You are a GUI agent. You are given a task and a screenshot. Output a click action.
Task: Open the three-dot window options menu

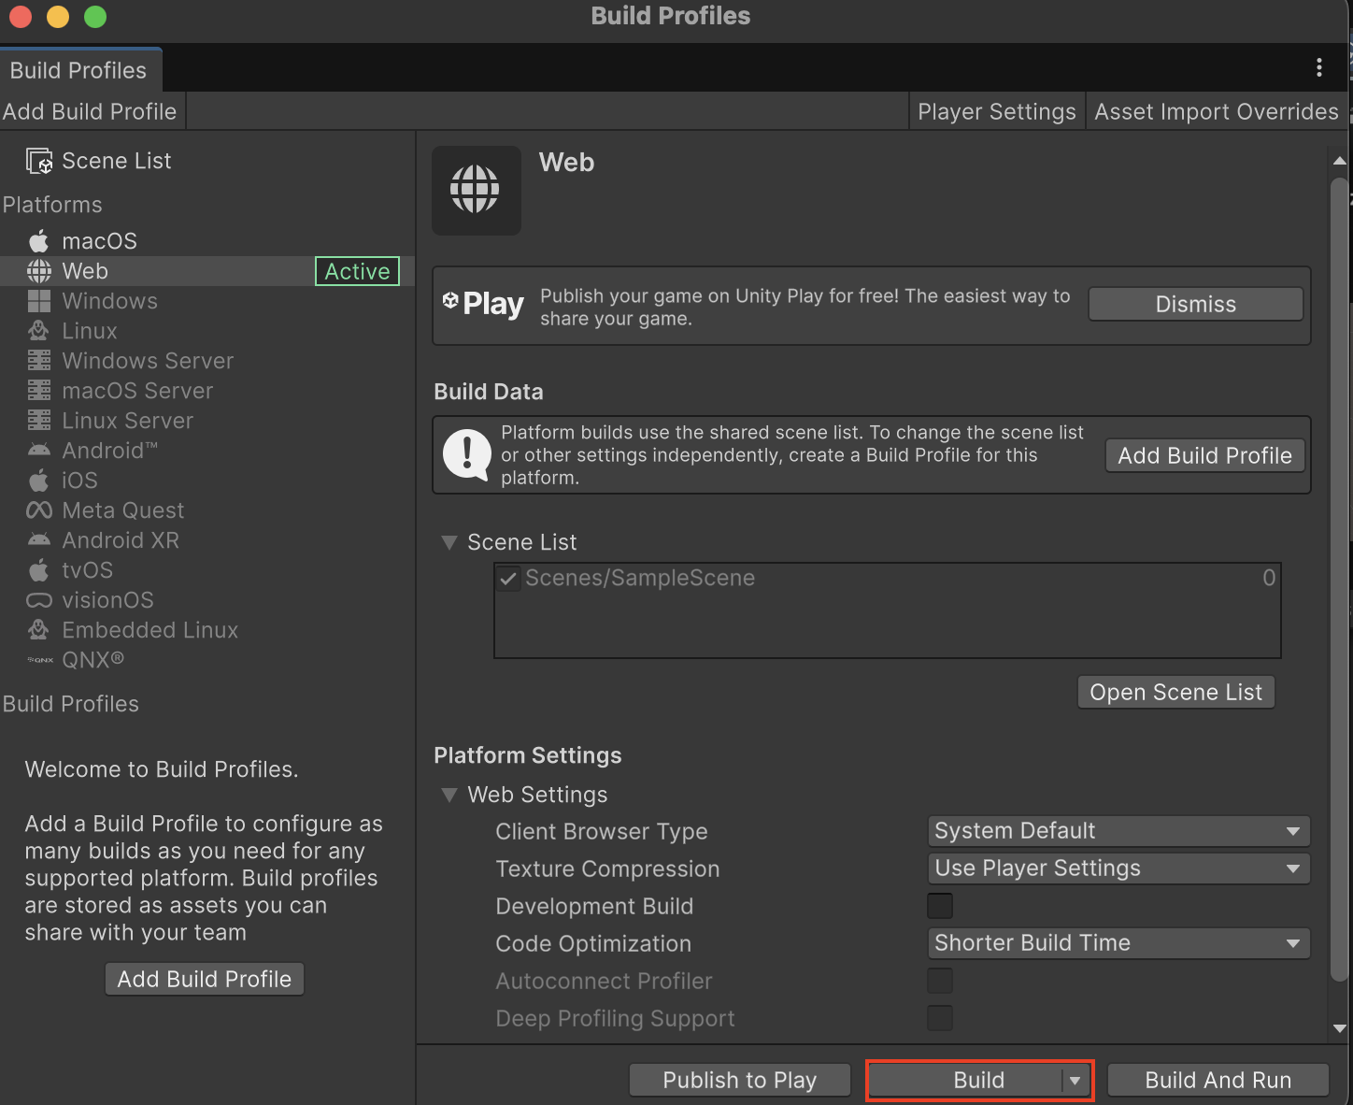[1318, 67]
